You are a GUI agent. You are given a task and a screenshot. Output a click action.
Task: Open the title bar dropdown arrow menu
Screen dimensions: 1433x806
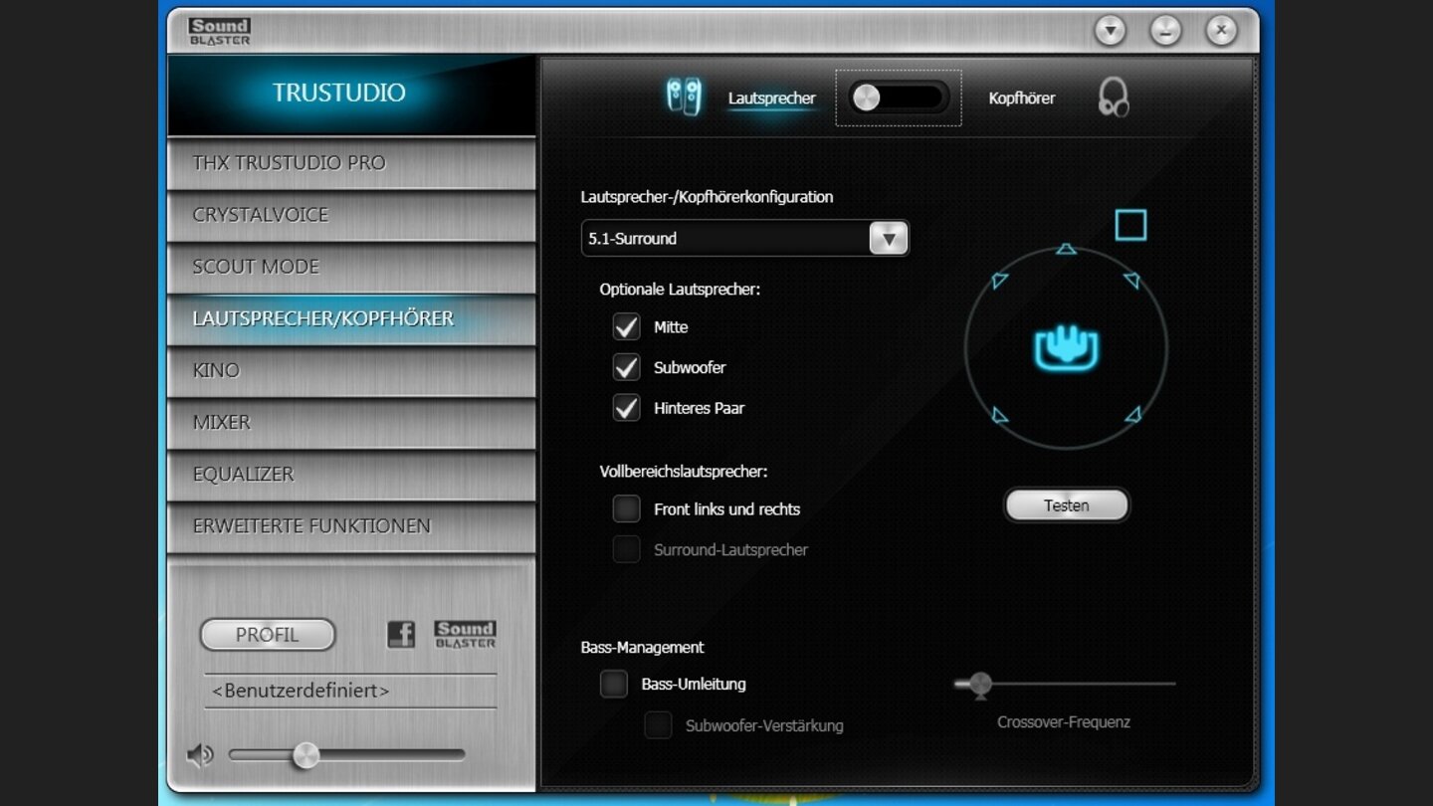(1110, 31)
